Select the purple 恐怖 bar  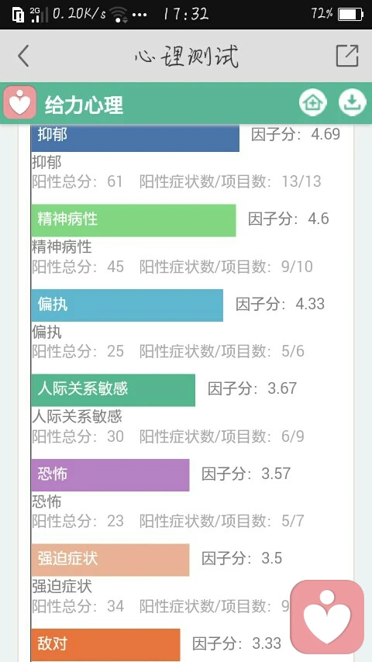click(110, 475)
